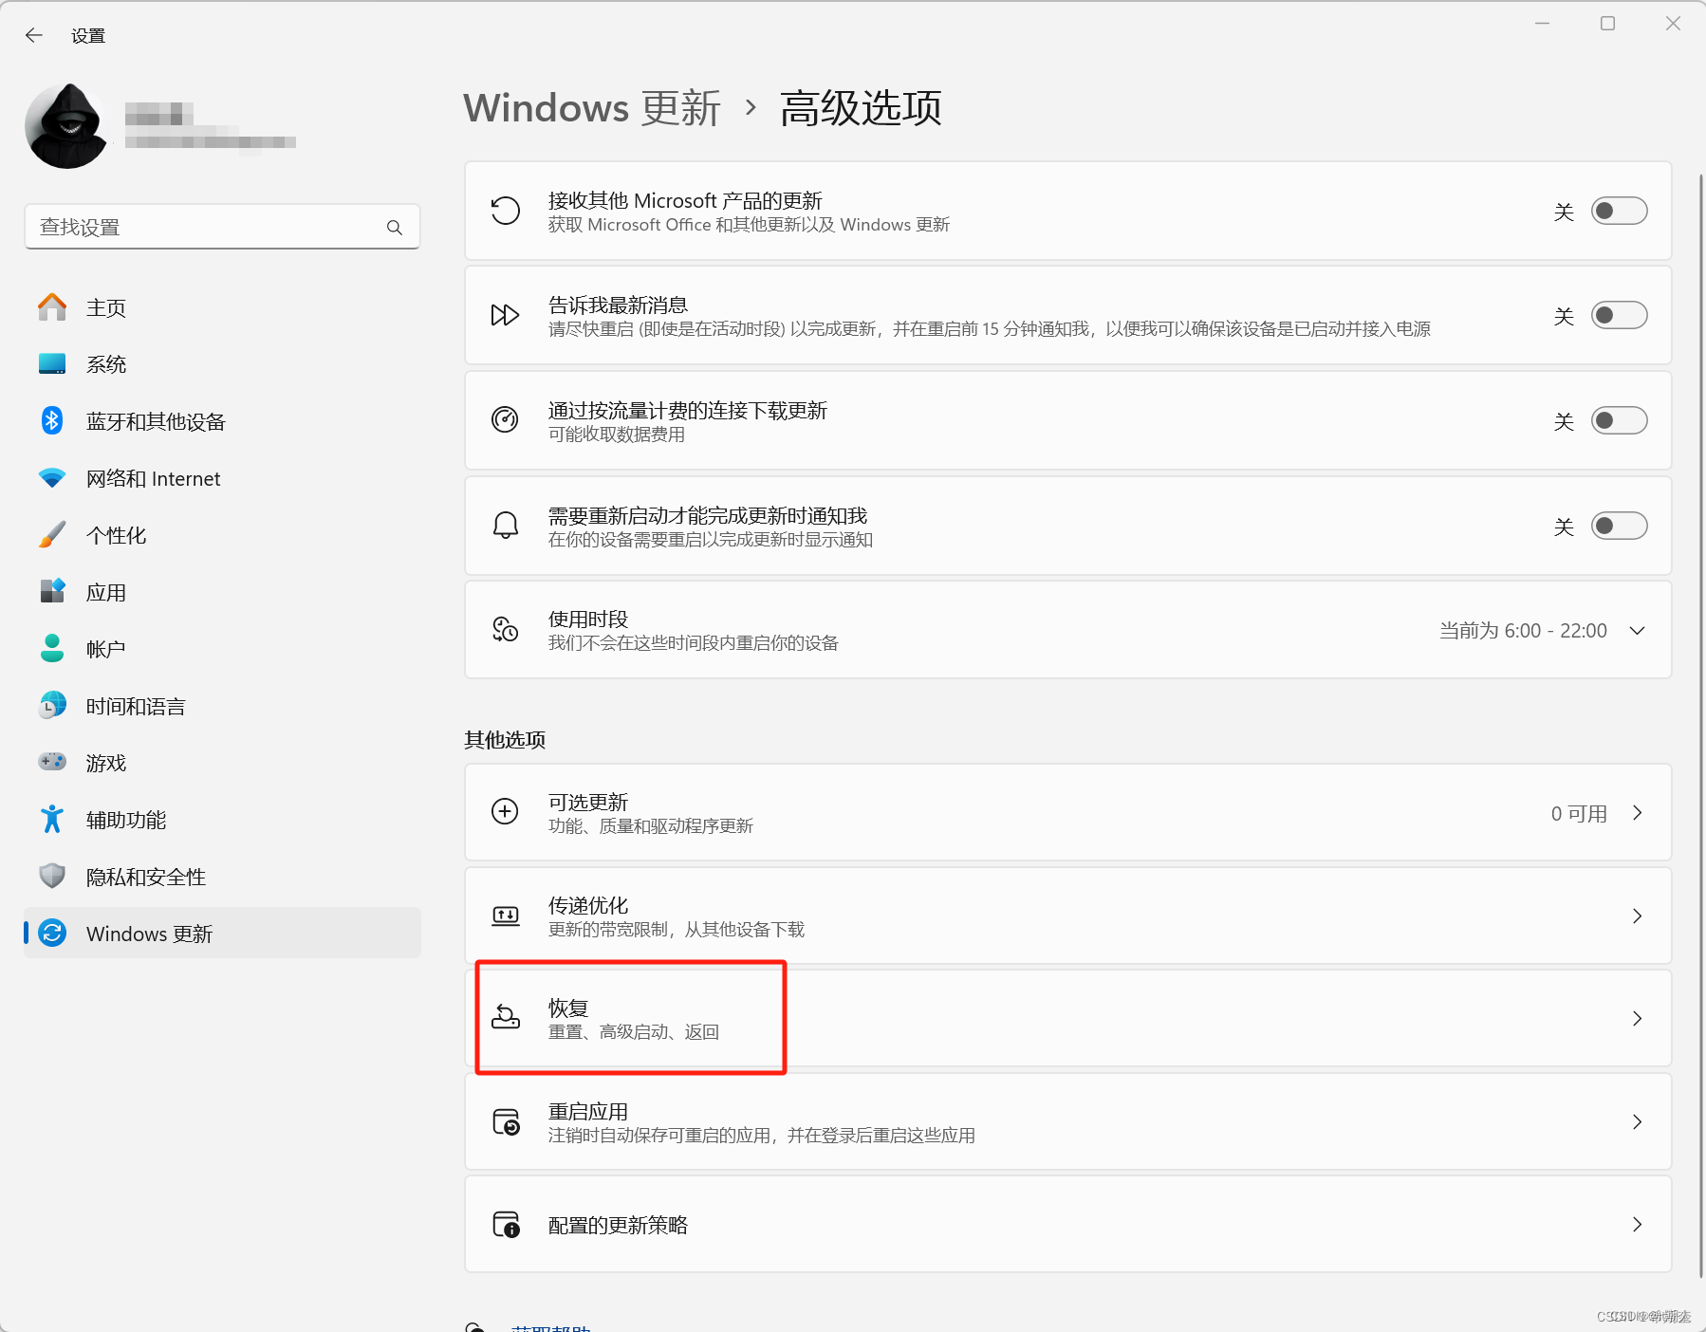Click the gauge icon beside 通过按流量计费的连接下载更新
The width and height of the screenshot is (1706, 1332).
pyautogui.click(x=505, y=419)
